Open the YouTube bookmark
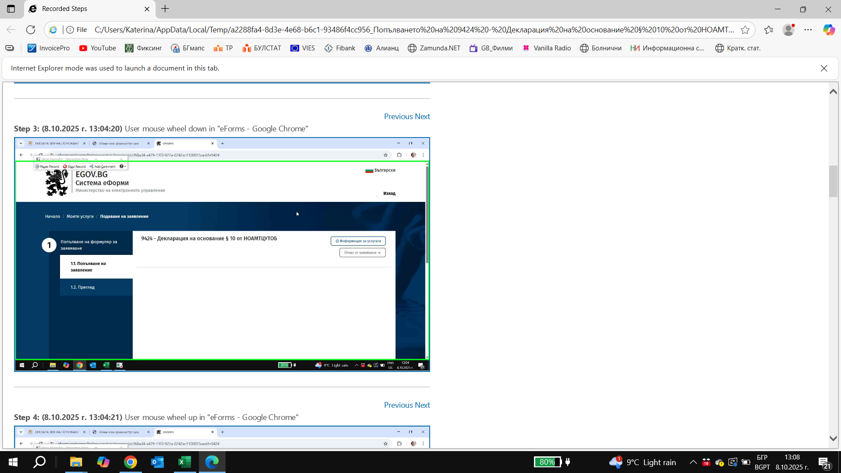This screenshot has height=473, width=841. pos(97,48)
